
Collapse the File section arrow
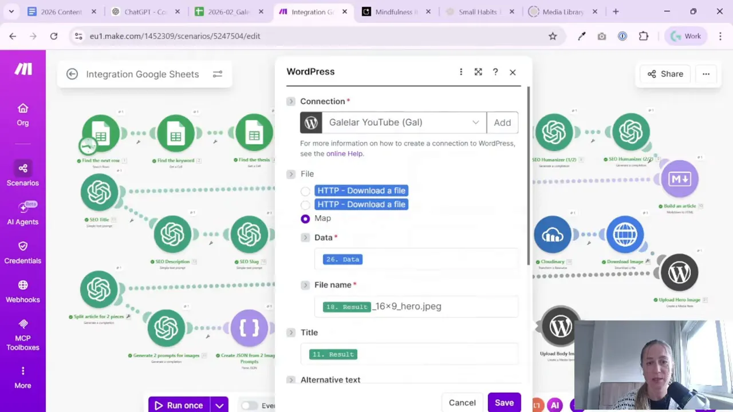click(x=291, y=174)
